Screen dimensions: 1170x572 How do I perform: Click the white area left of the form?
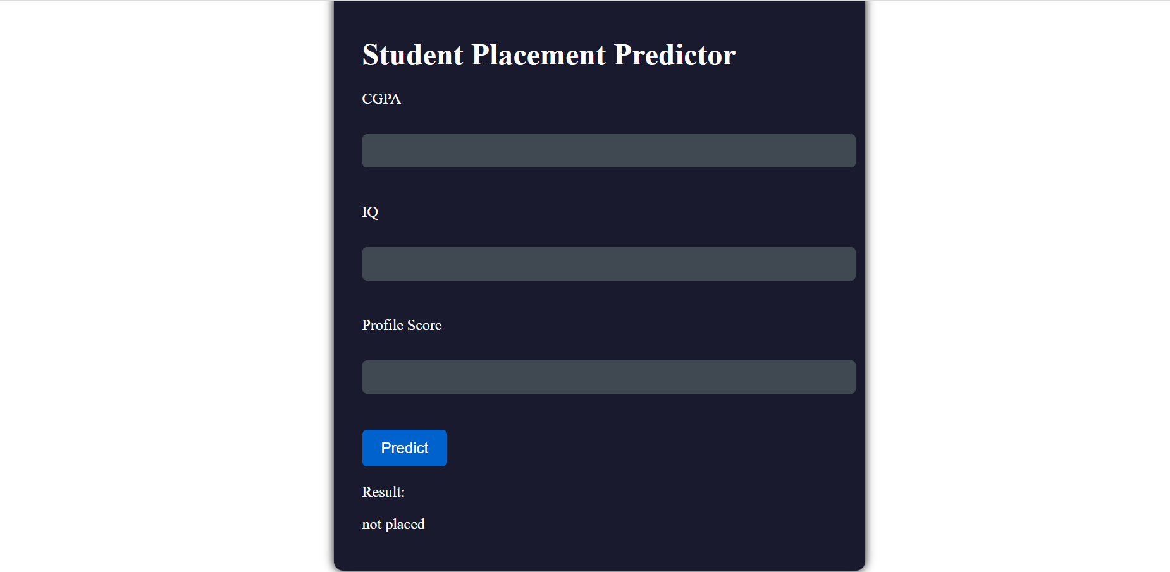coord(158,284)
